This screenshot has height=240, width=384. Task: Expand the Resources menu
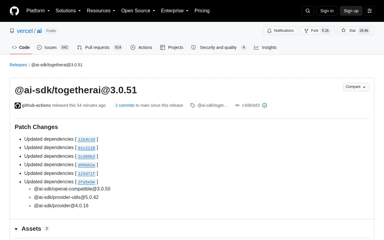pos(101,11)
